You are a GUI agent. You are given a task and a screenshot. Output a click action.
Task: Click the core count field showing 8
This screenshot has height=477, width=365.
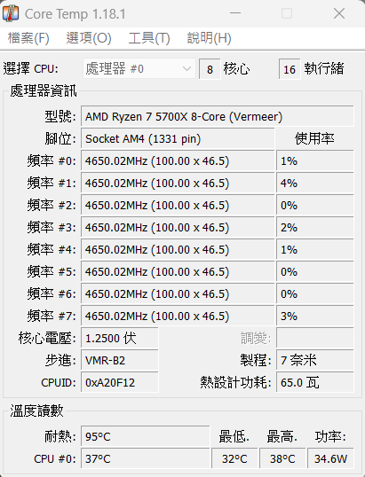210,69
